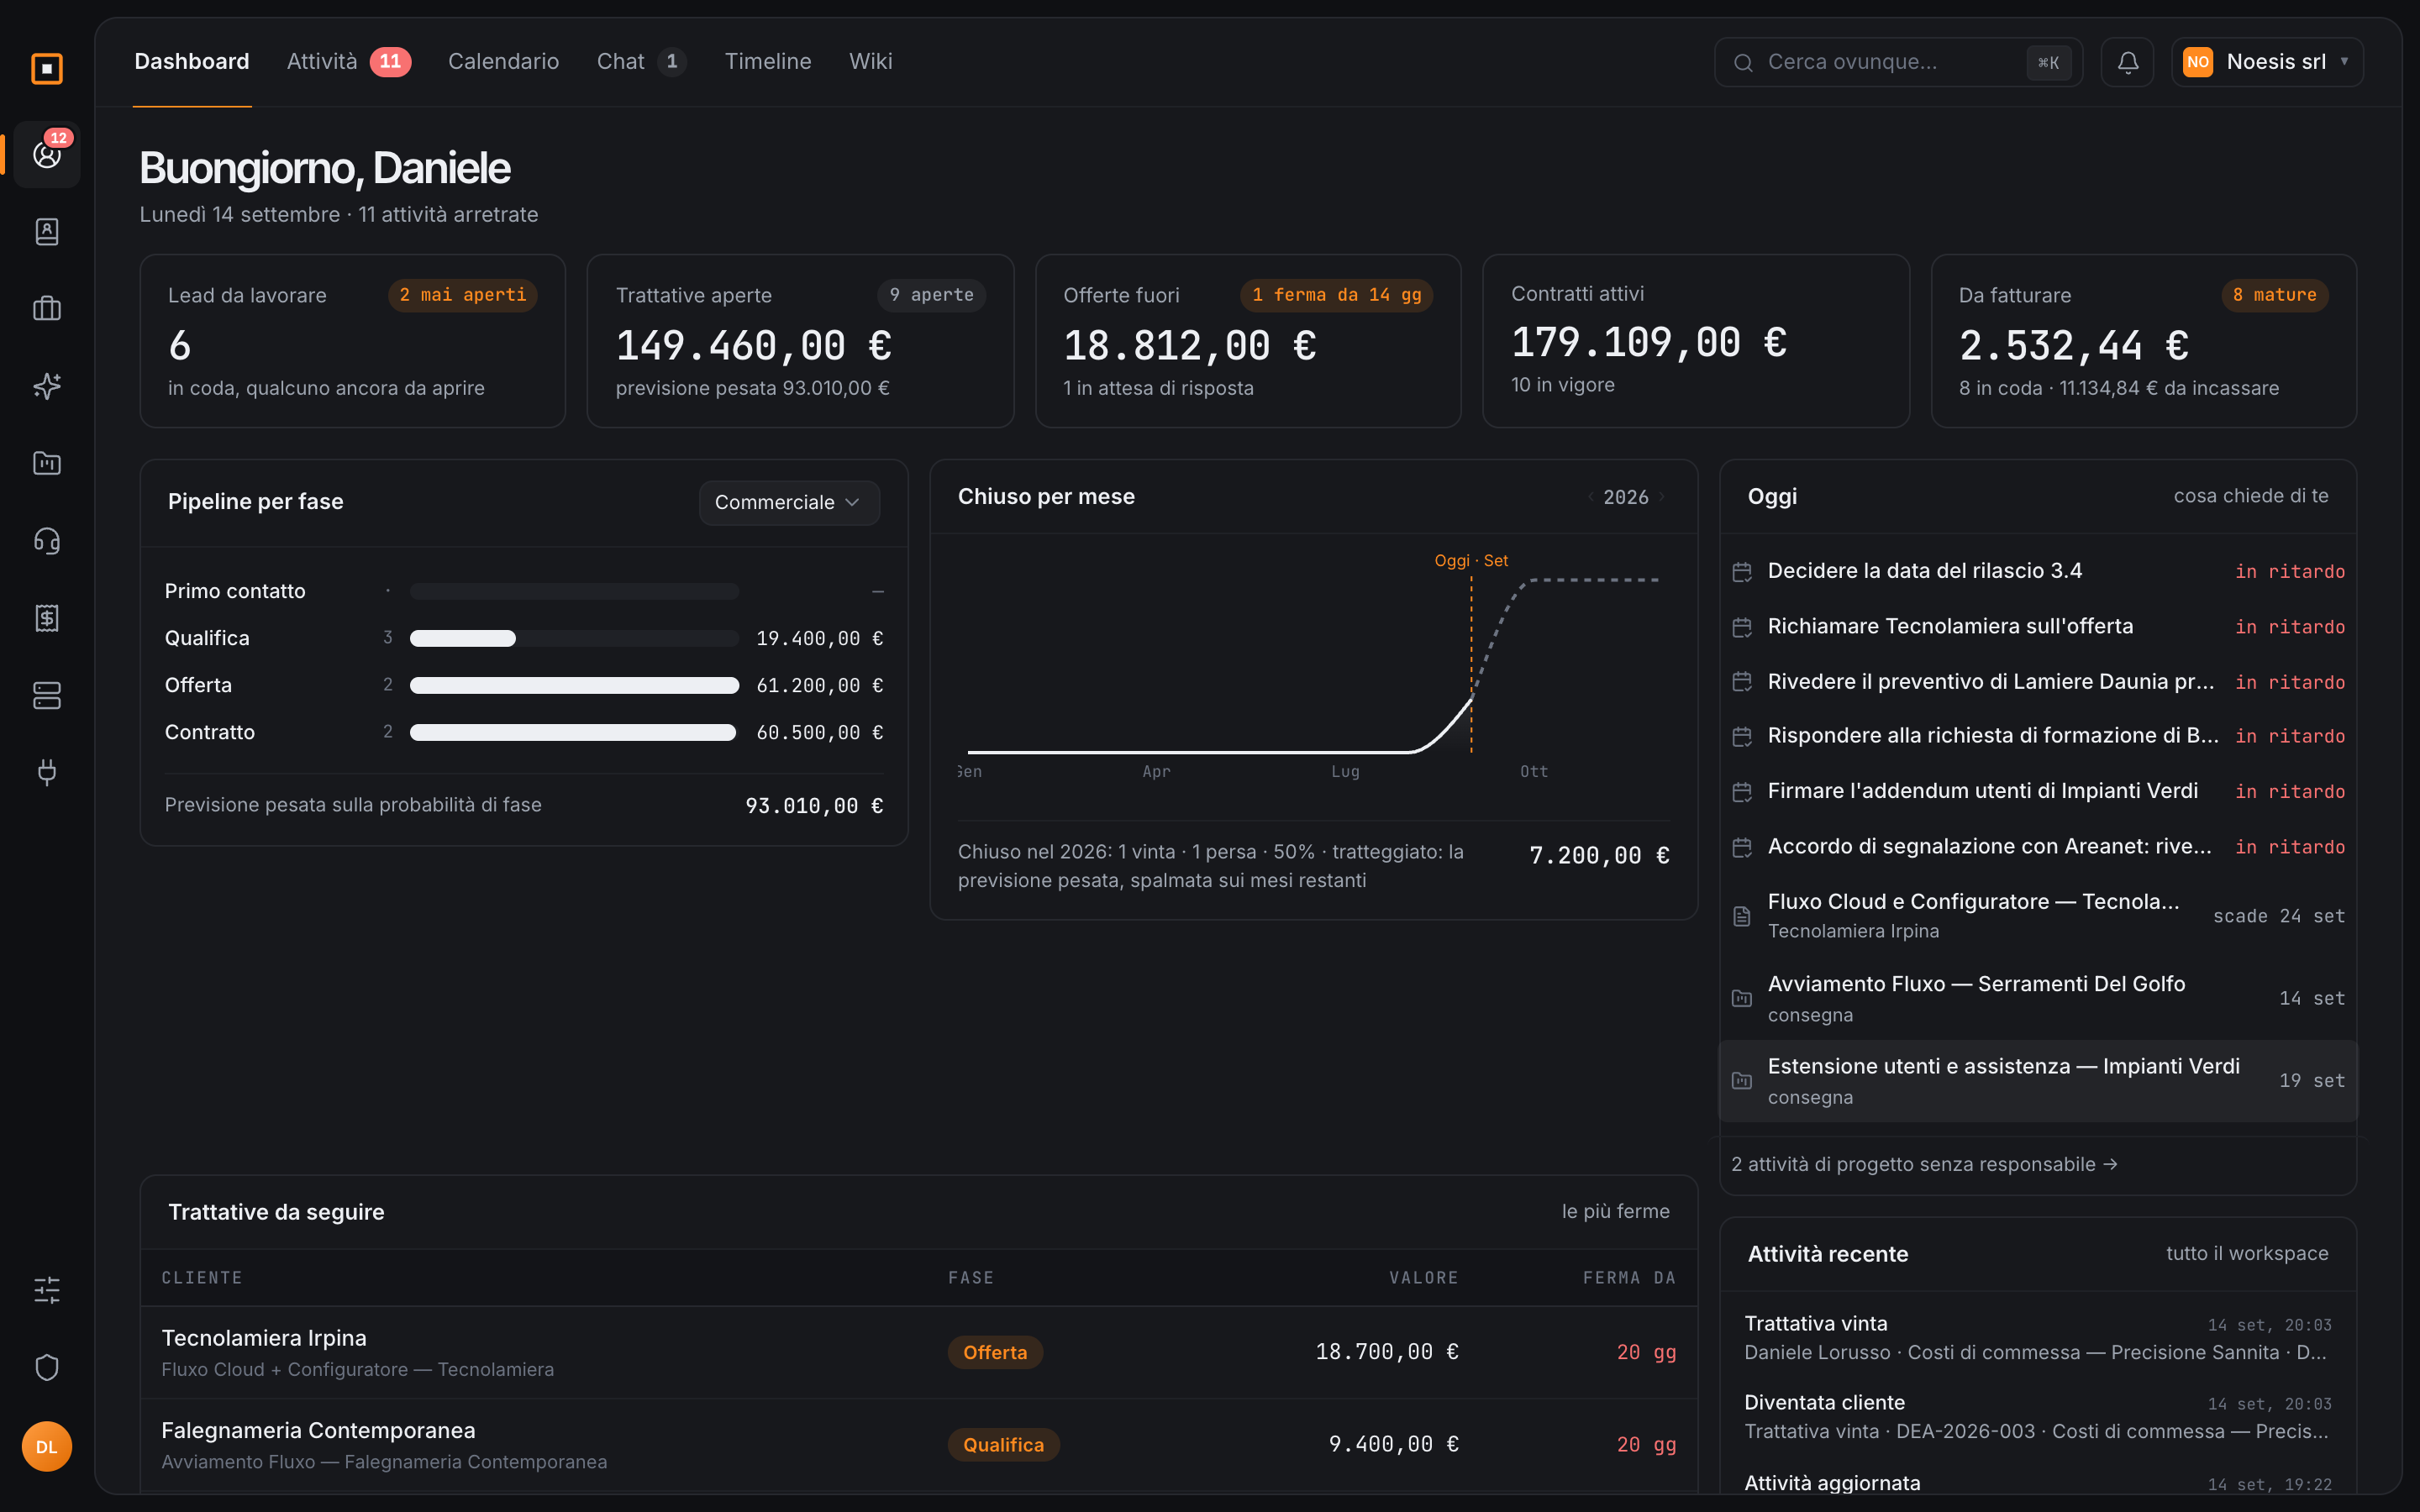Image resolution: width=2420 pixels, height=1512 pixels.
Task: Open the contacts address book sidebar icon
Action: click(47, 232)
